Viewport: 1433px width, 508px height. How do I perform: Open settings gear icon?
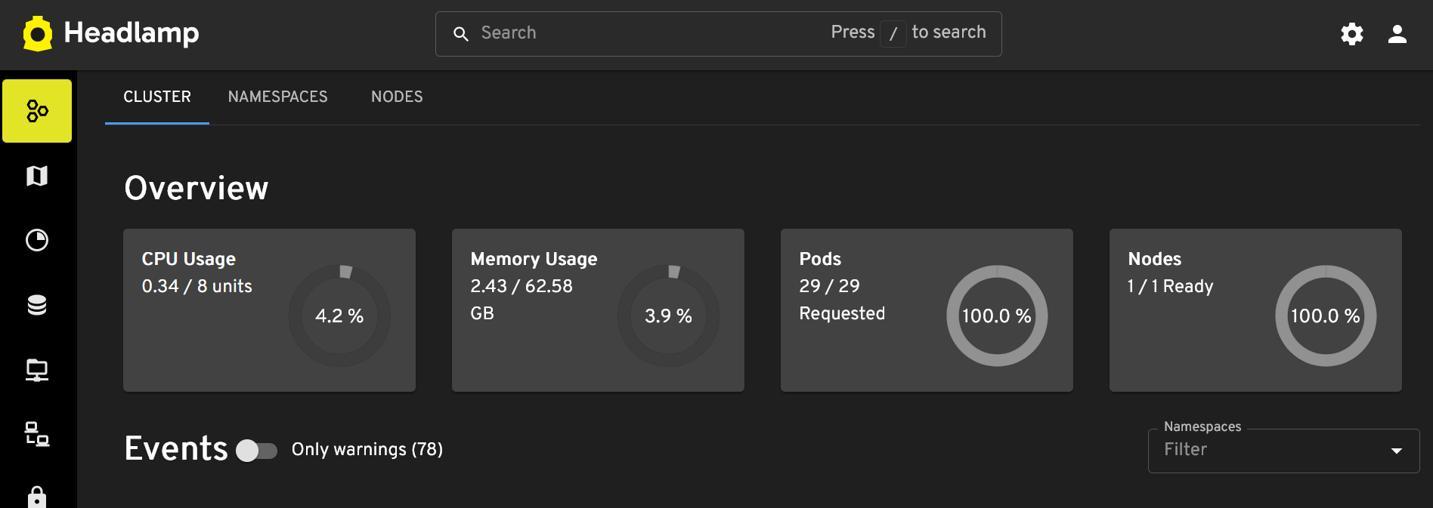(1352, 34)
